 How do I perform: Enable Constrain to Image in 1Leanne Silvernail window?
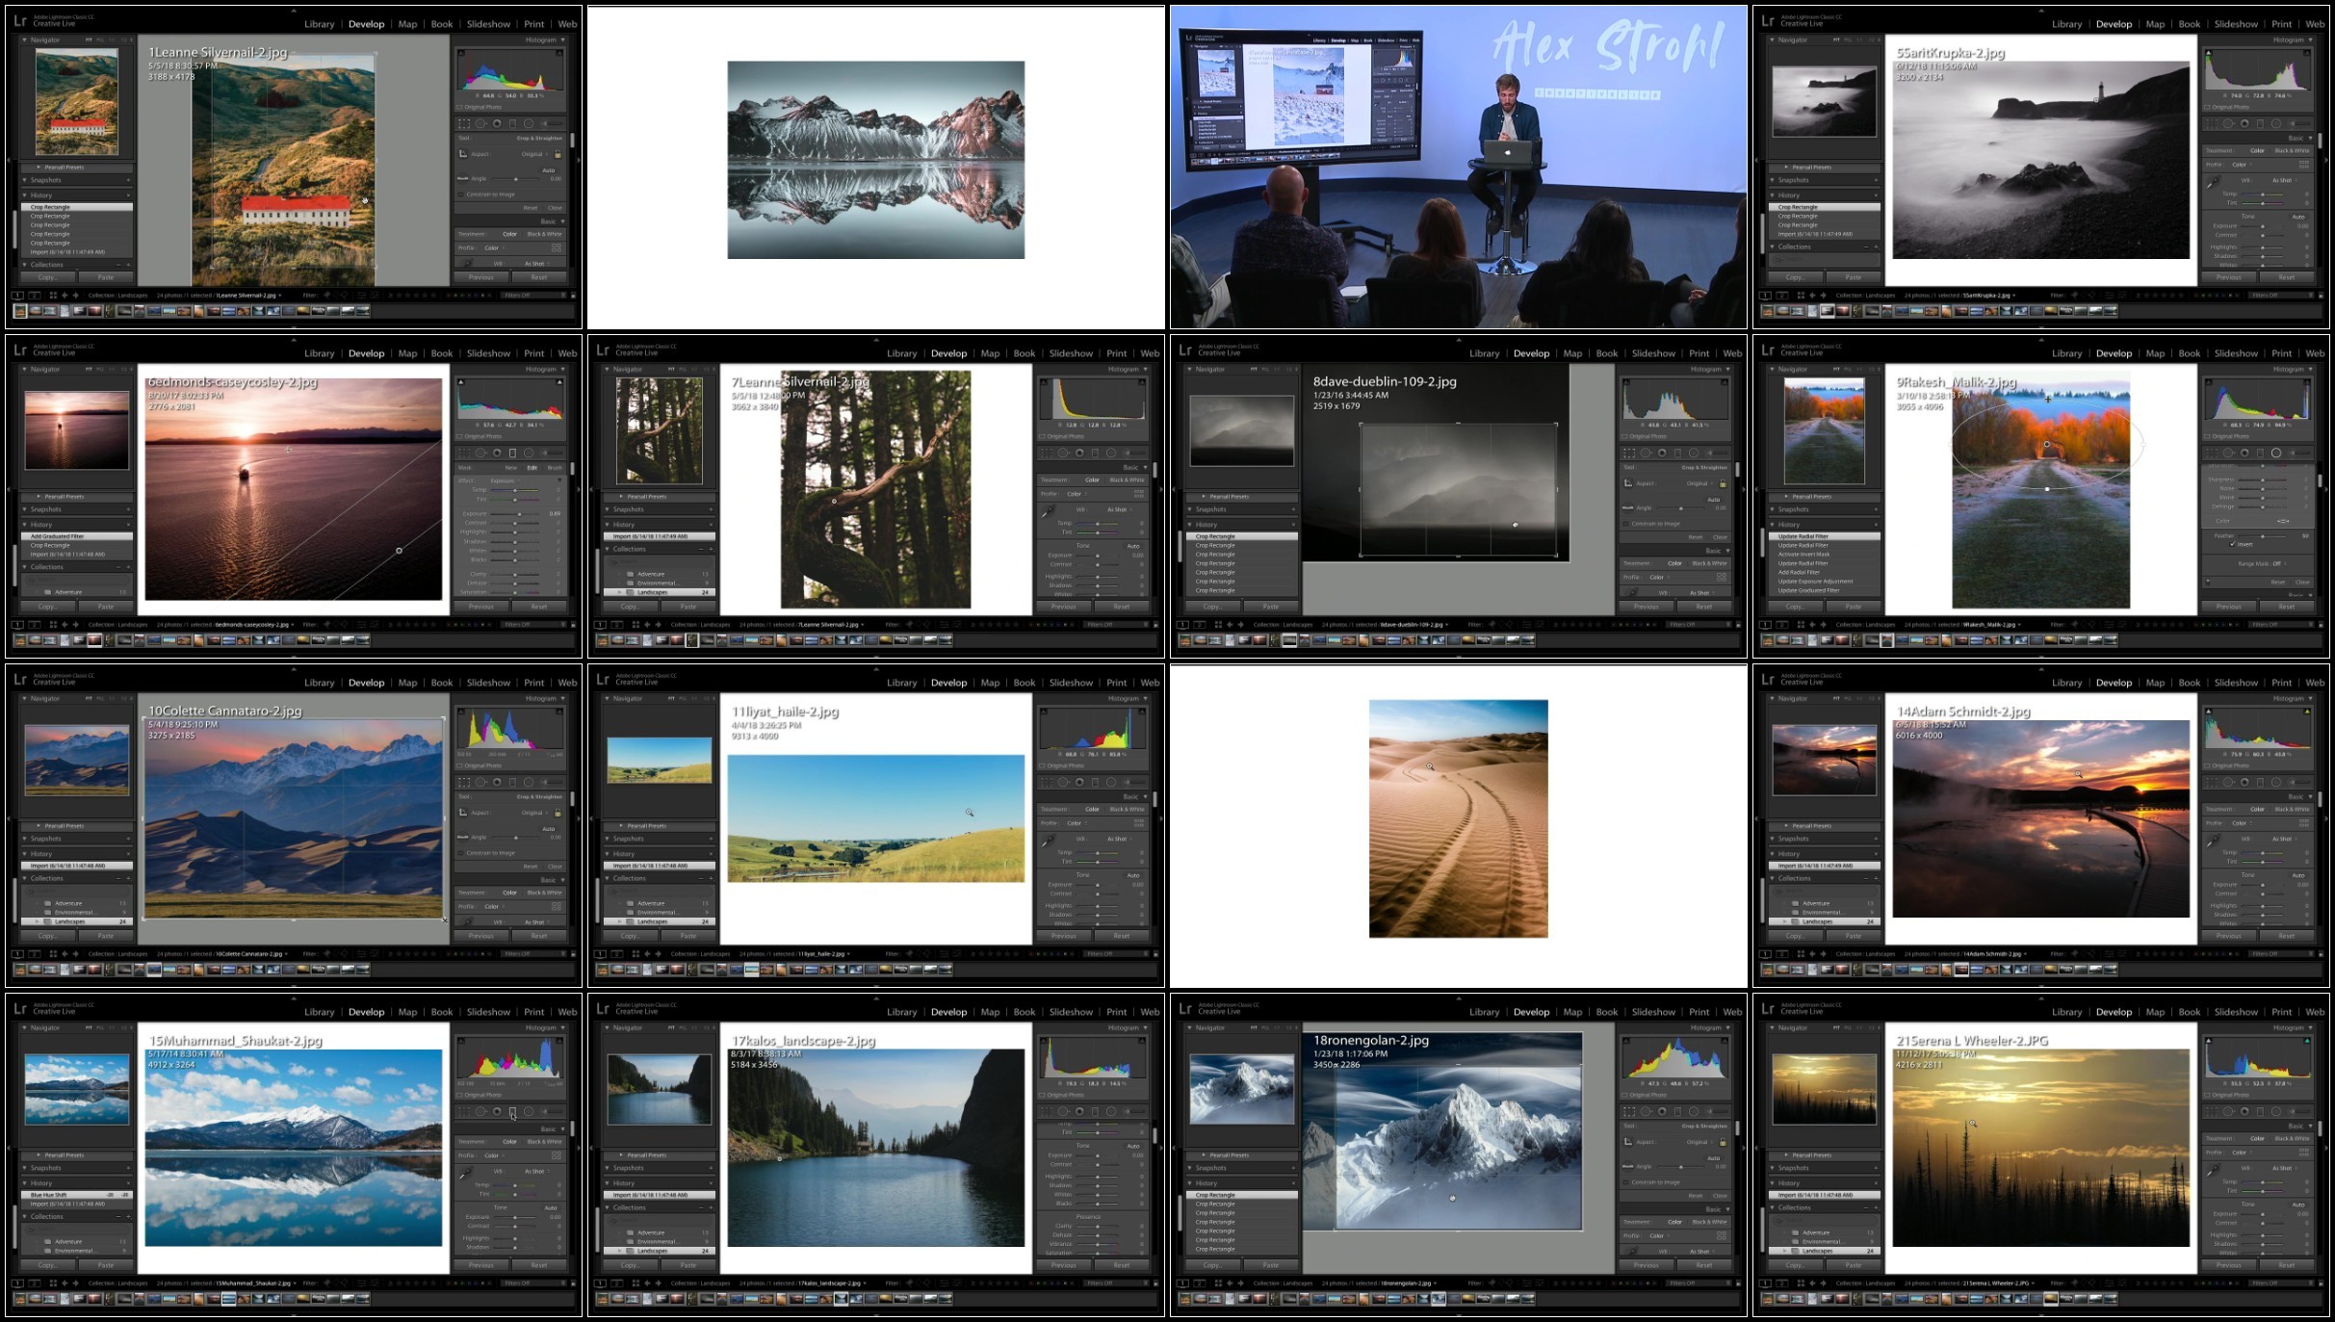tap(461, 194)
